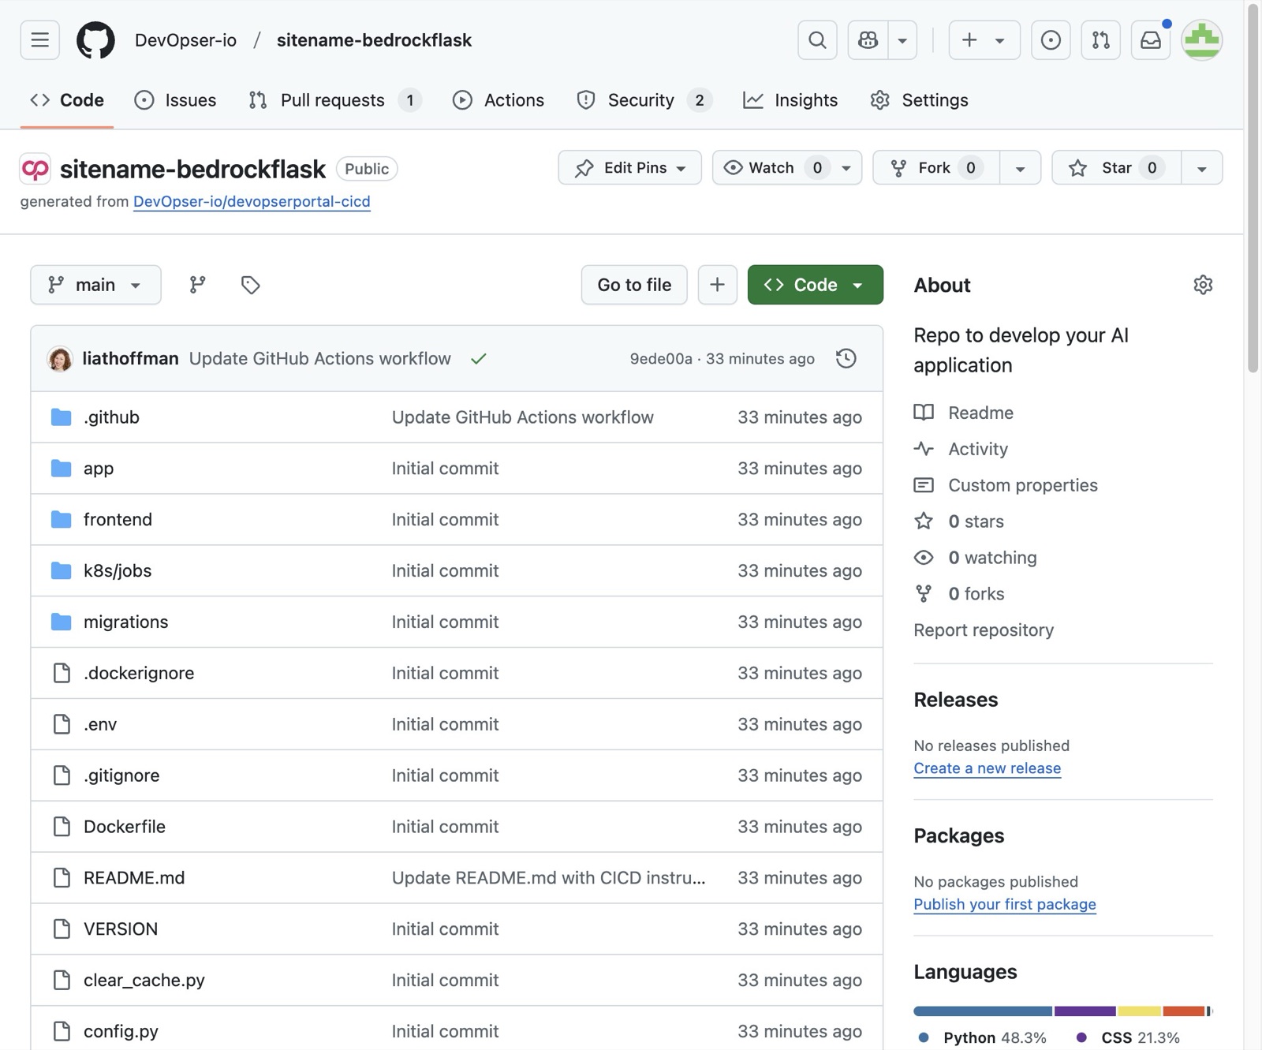Click the Report repository link
Viewport: 1262px width, 1050px height.
pos(984,630)
